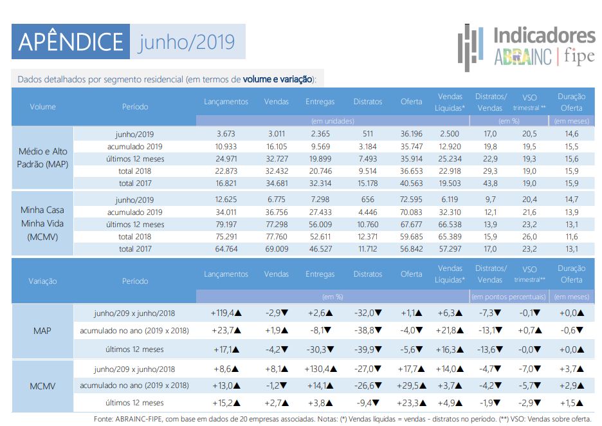Click 'junho/209 x junho/2018' in the MAP rows
The image size is (602, 426).
pos(134,313)
